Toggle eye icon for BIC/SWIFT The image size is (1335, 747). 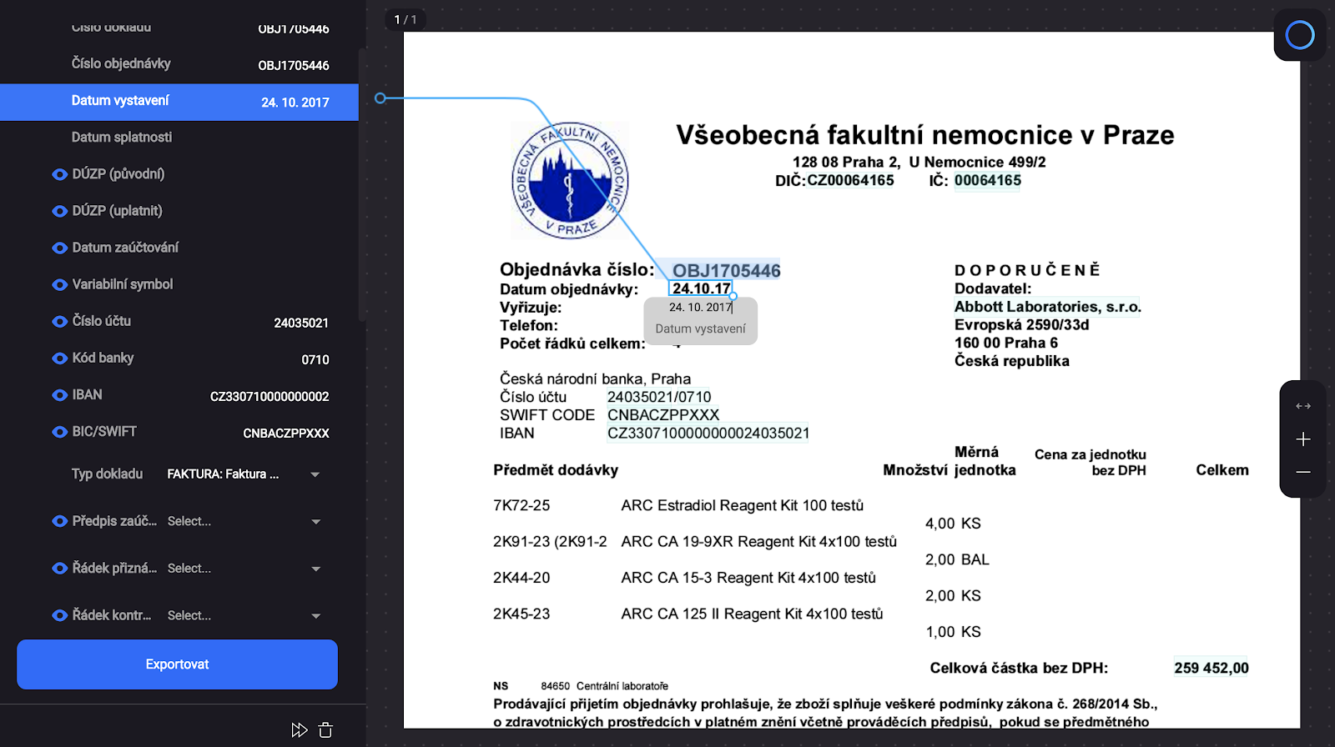pyautogui.click(x=59, y=432)
